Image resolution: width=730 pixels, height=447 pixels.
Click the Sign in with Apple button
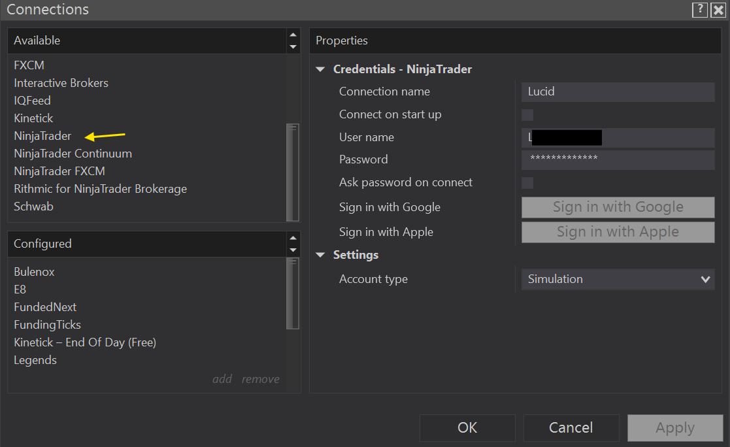[618, 232]
